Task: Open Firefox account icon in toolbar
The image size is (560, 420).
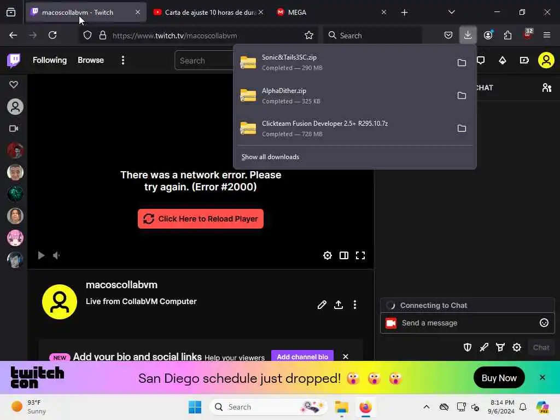Action: coord(488,35)
